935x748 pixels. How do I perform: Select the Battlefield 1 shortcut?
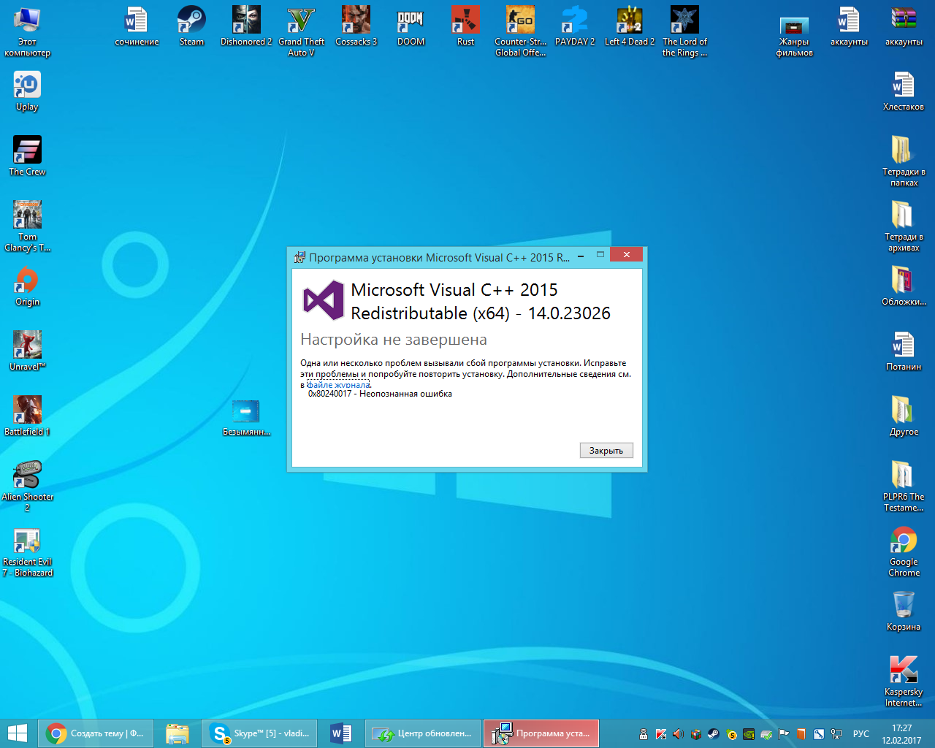click(27, 416)
